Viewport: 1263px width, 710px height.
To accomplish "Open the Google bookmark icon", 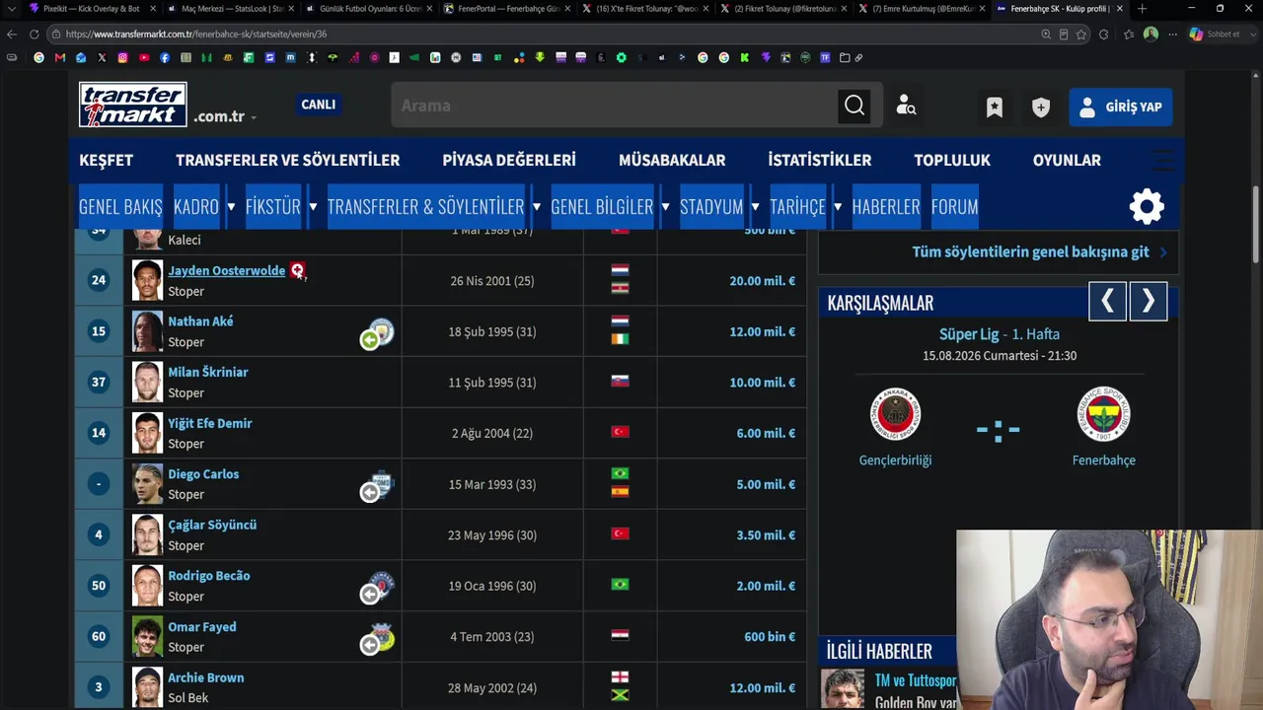I will coord(39,57).
